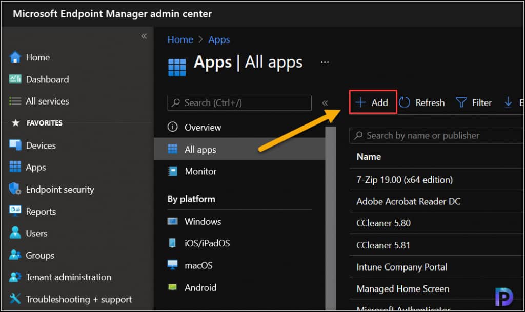This screenshot has width=525, height=312.
Task: Open Intune Company Portal app
Action: [402, 267]
